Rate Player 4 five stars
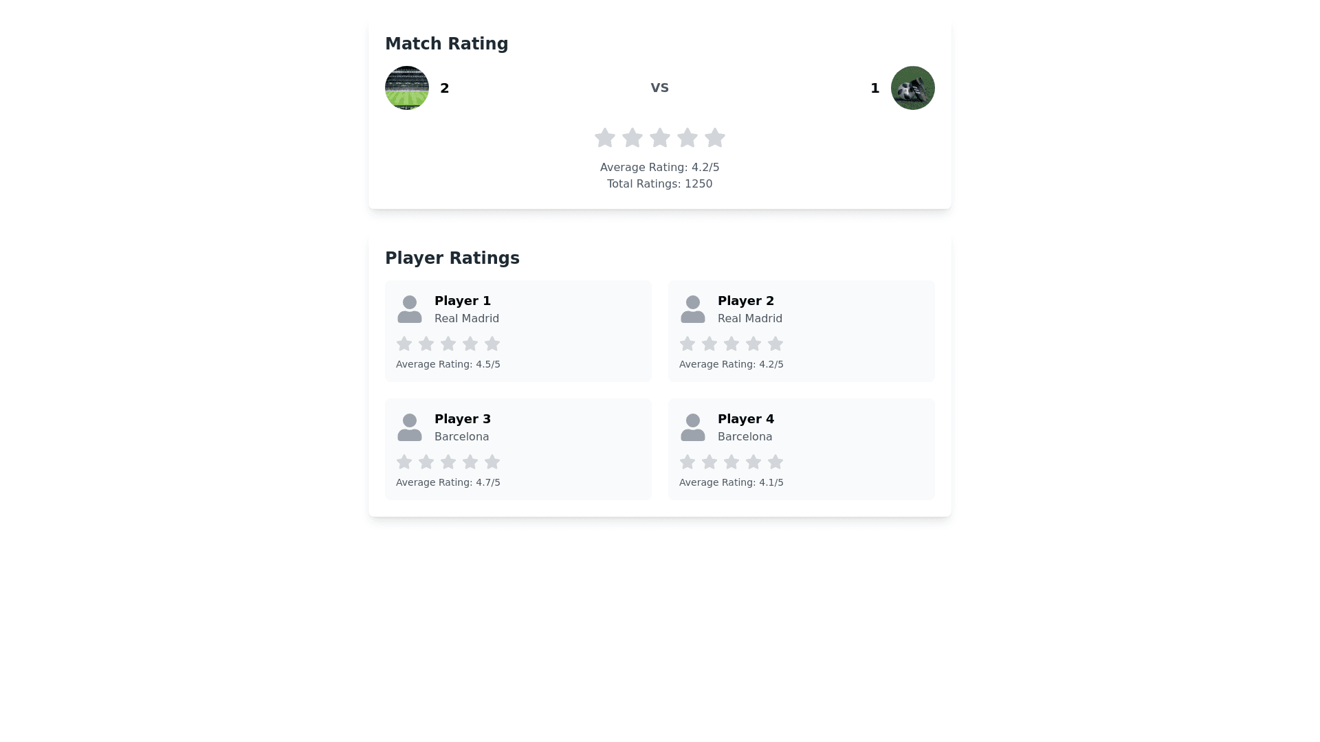1320x742 pixels. tap(775, 462)
